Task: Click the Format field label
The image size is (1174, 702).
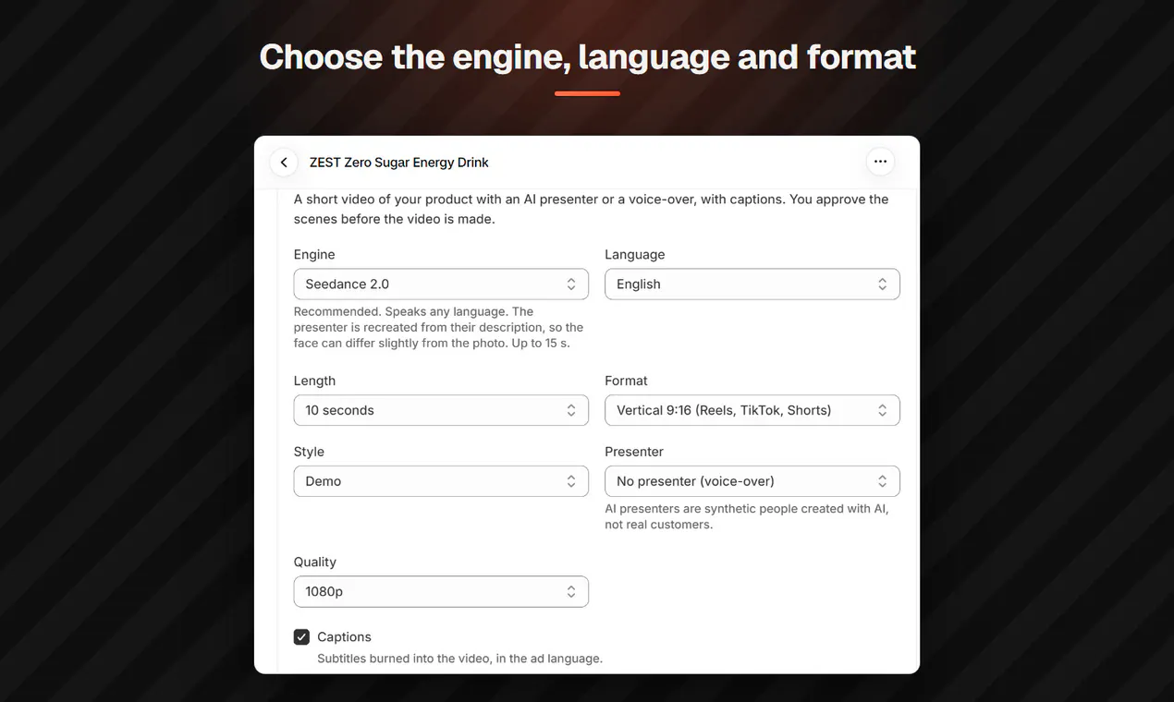Action: [626, 381]
